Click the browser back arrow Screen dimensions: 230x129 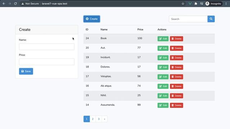tap(4, 4)
